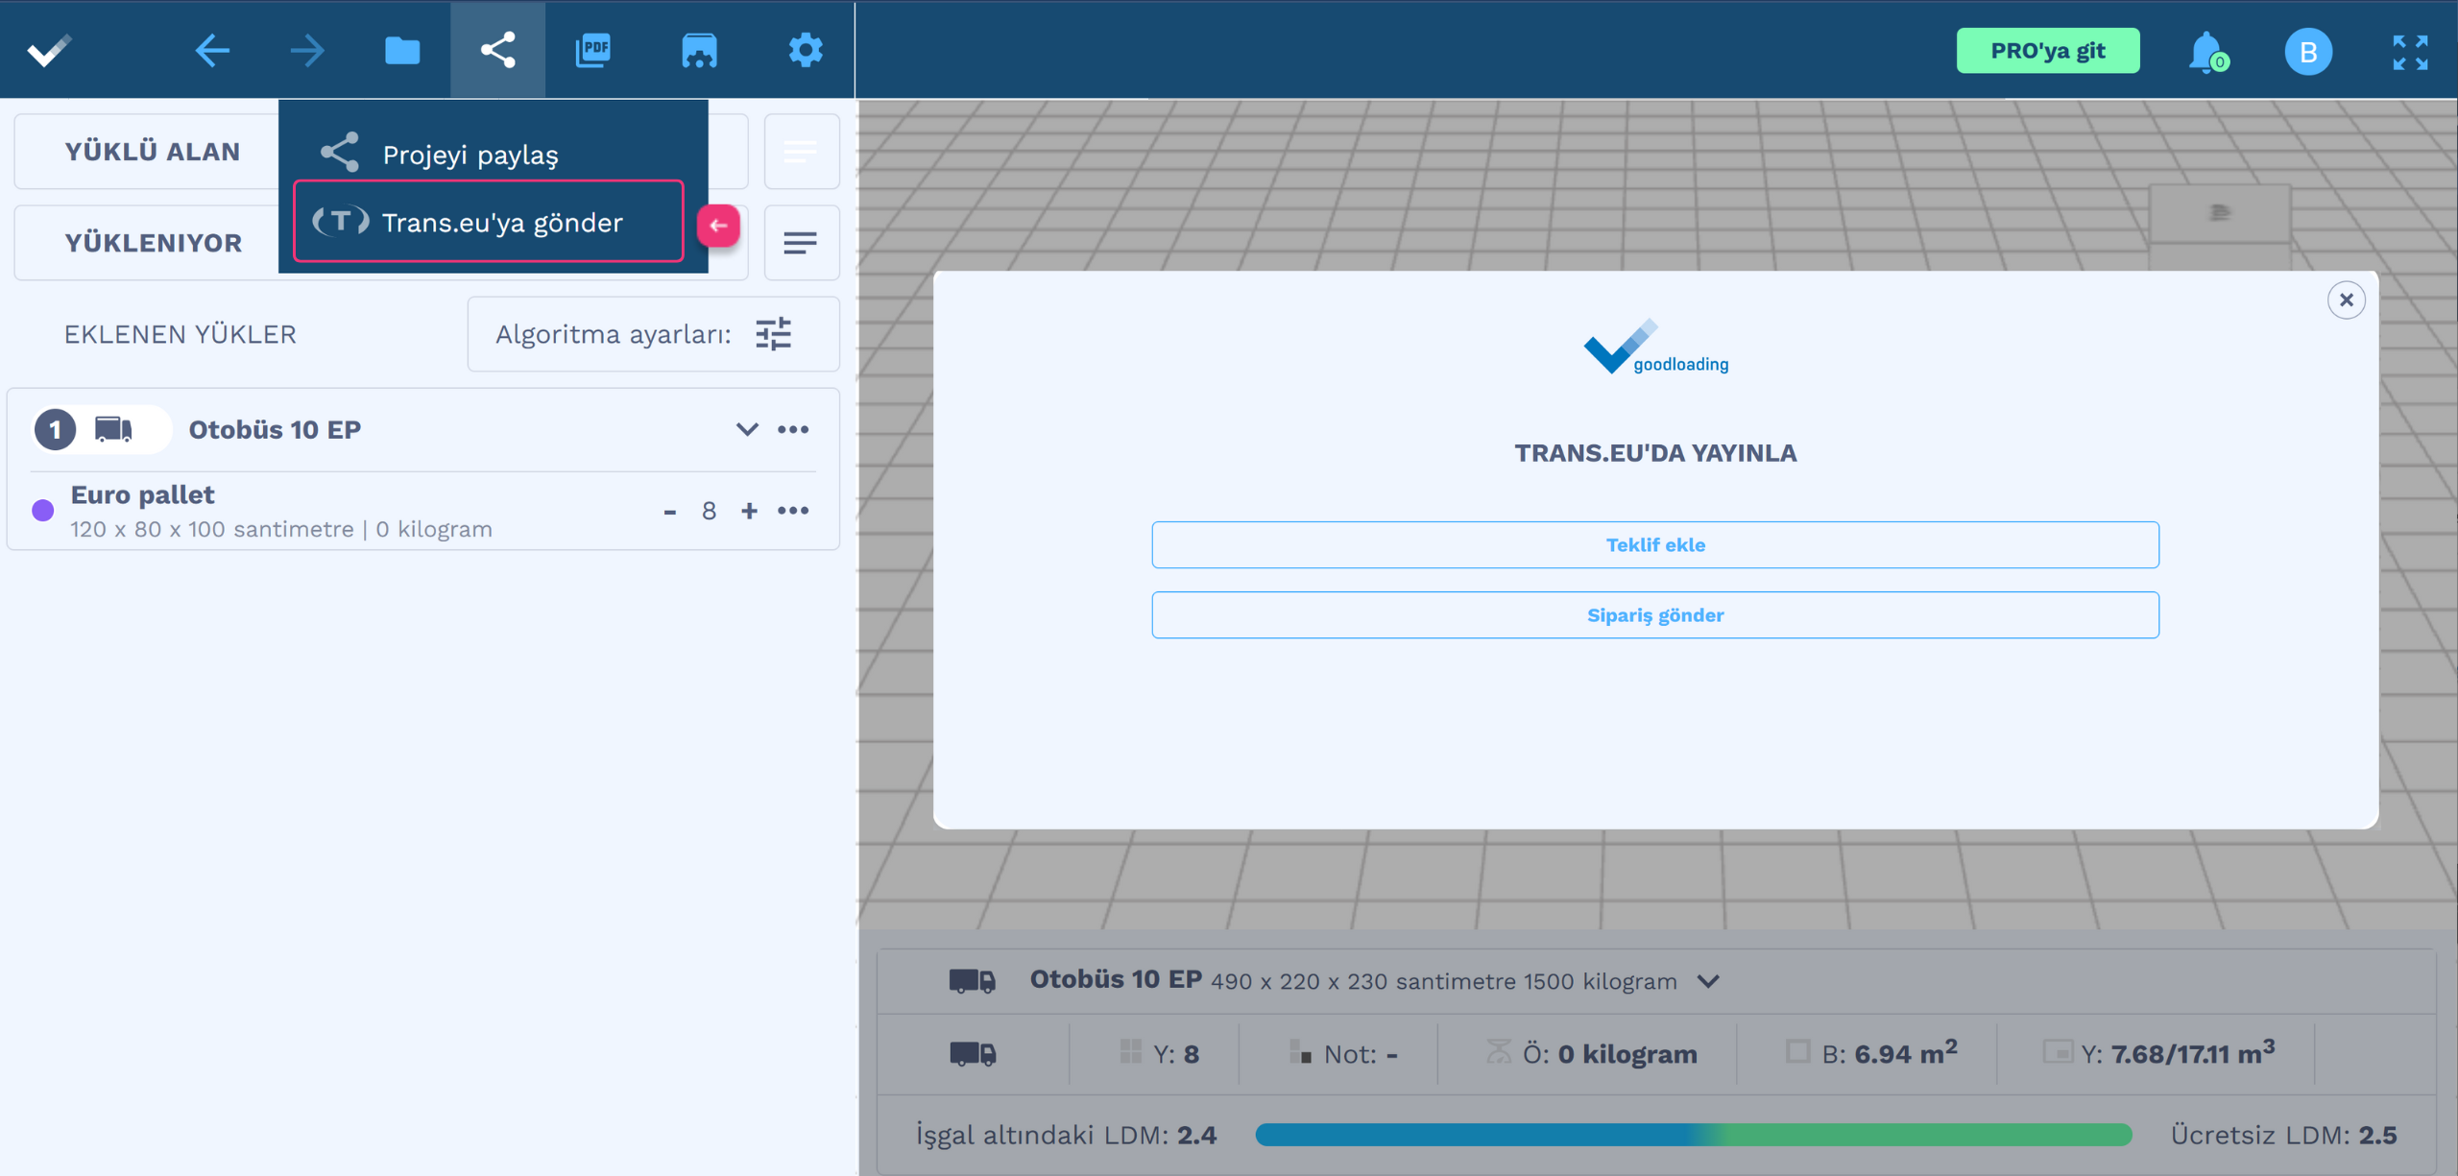
Task: Click the user avatar B
Action: pyautogui.click(x=2307, y=52)
